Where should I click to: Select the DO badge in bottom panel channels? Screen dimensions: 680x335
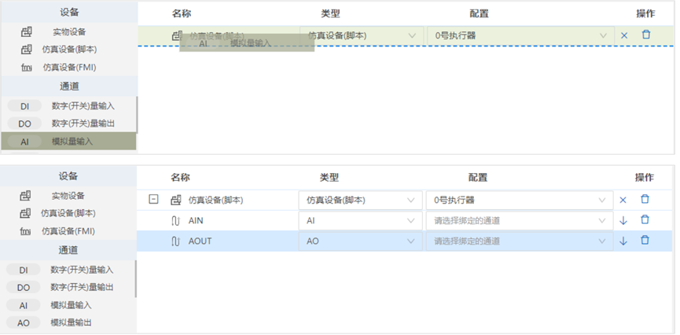tap(24, 288)
